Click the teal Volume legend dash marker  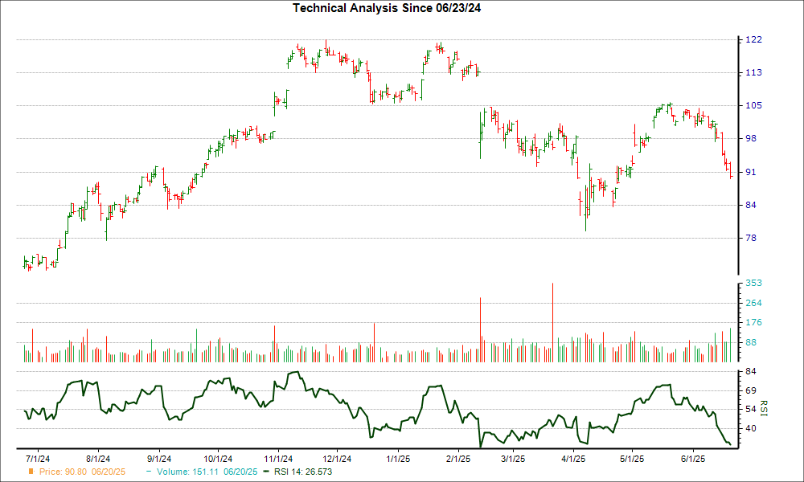(x=149, y=472)
